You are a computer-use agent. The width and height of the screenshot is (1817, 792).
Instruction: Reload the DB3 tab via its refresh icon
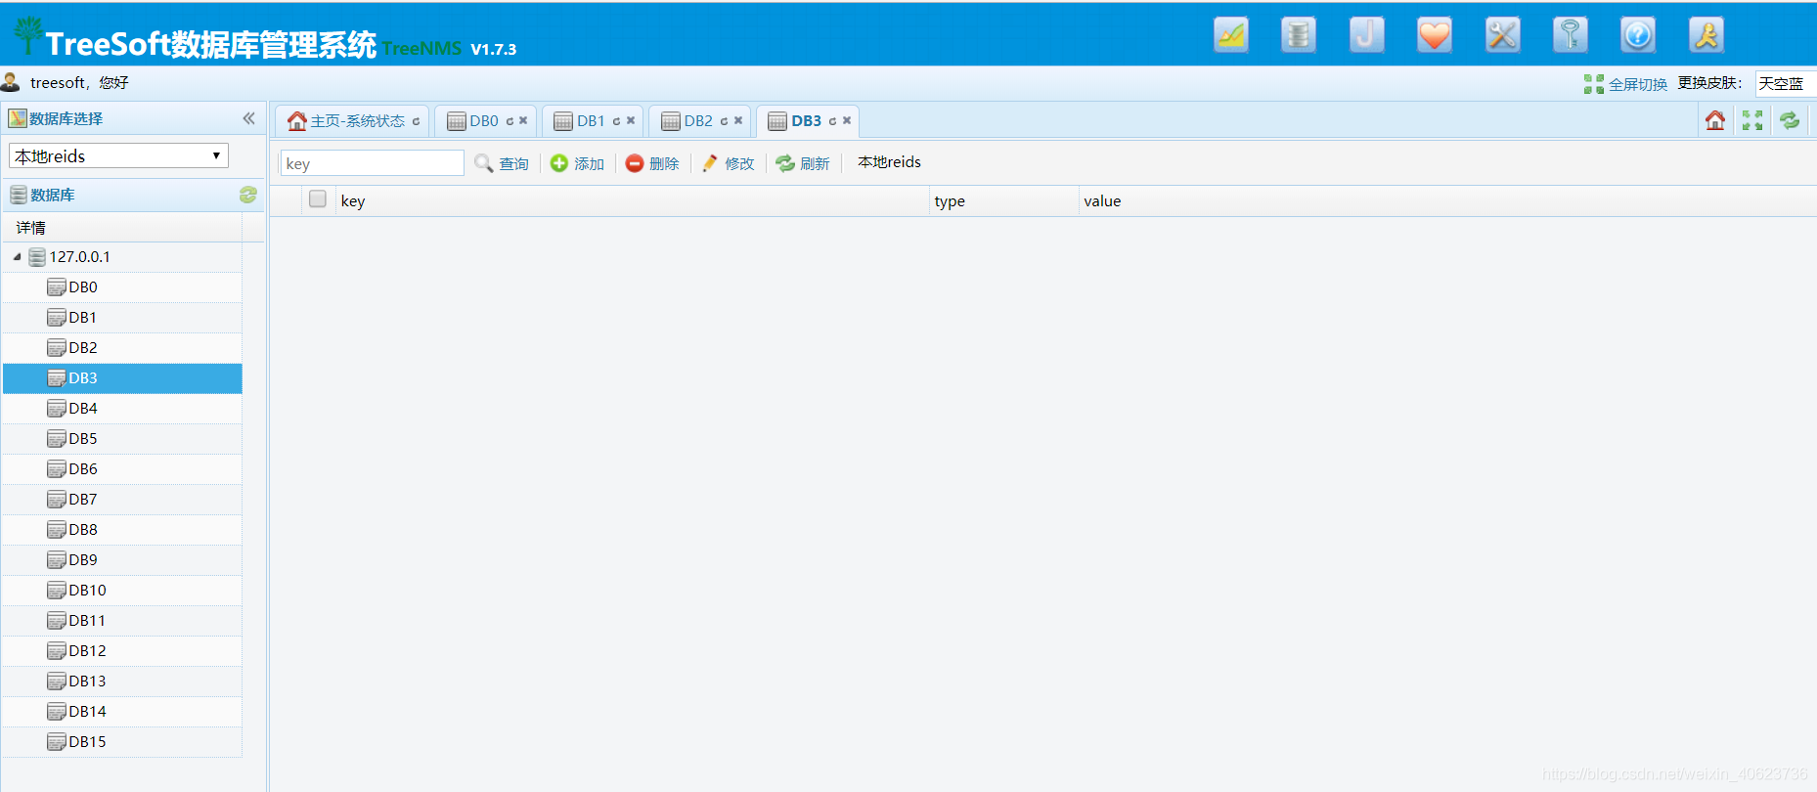[832, 121]
